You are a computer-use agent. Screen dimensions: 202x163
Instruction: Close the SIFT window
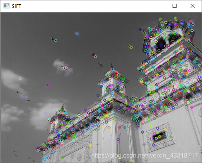pos(193,6)
